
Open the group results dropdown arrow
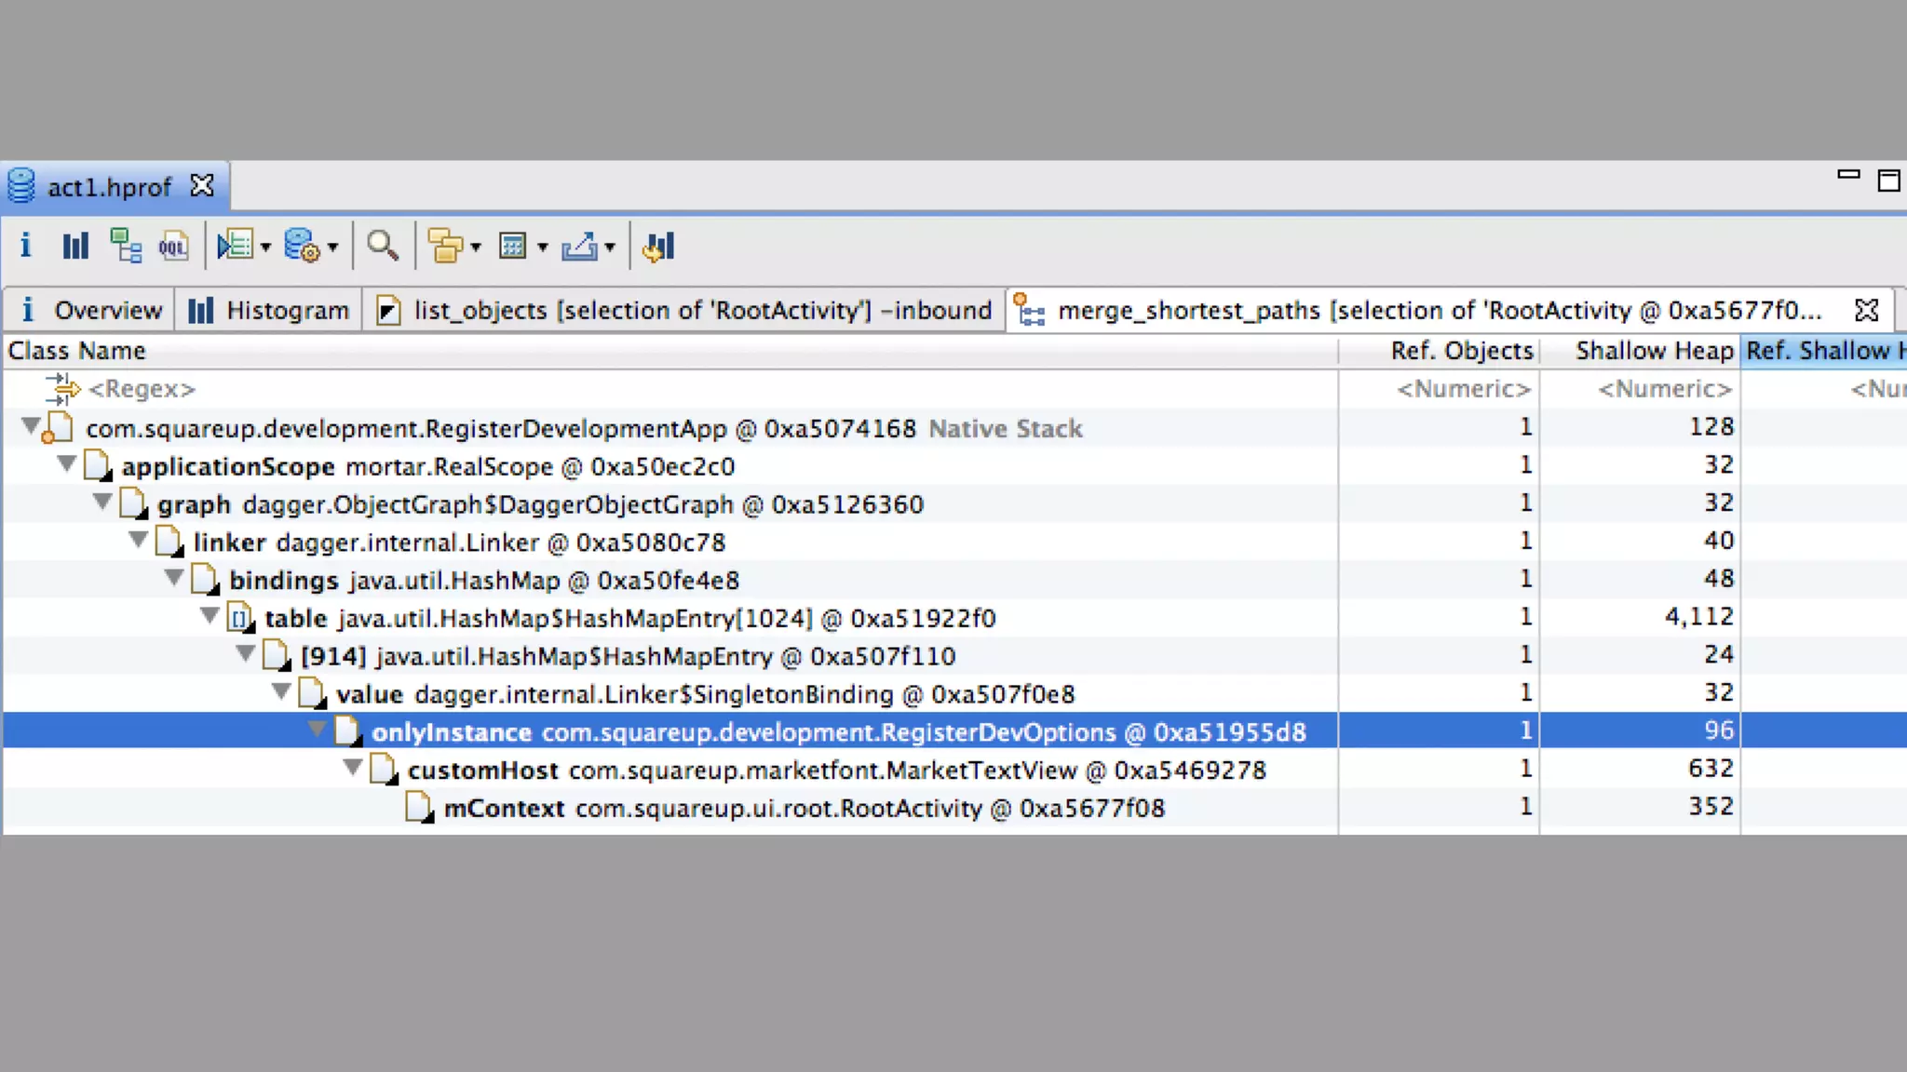click(476, 248)
